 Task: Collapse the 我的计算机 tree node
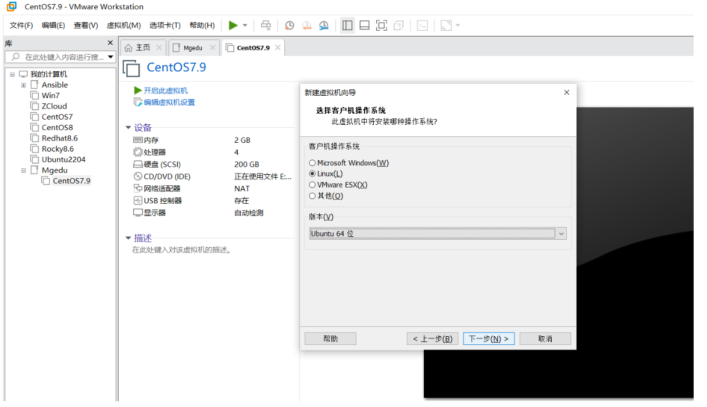12,74
